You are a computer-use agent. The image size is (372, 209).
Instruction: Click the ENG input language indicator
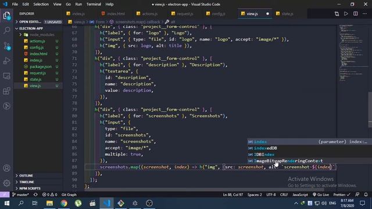tap(332, 203)
